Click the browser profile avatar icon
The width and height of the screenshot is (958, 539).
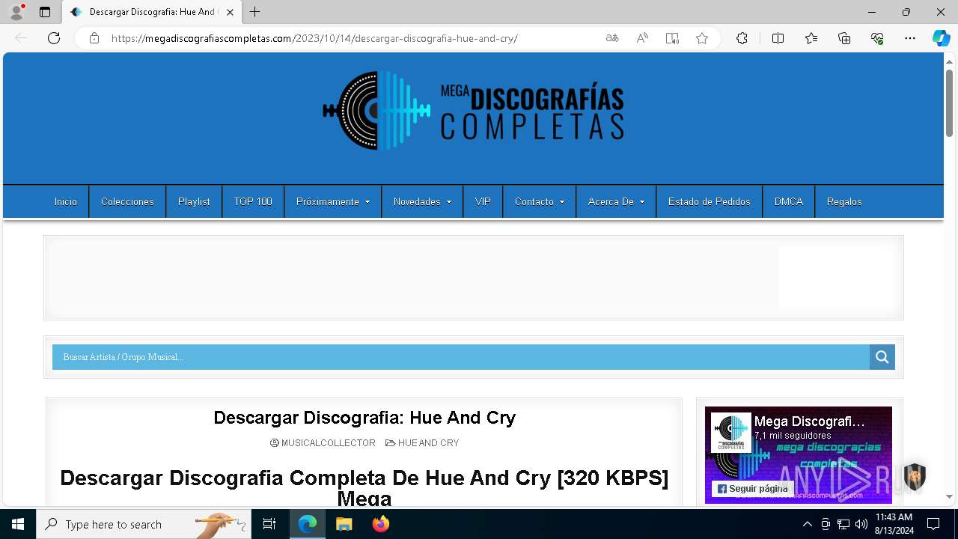(16, 12)
